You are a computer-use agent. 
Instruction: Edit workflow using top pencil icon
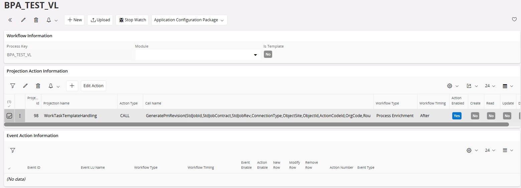coord(23,20)
